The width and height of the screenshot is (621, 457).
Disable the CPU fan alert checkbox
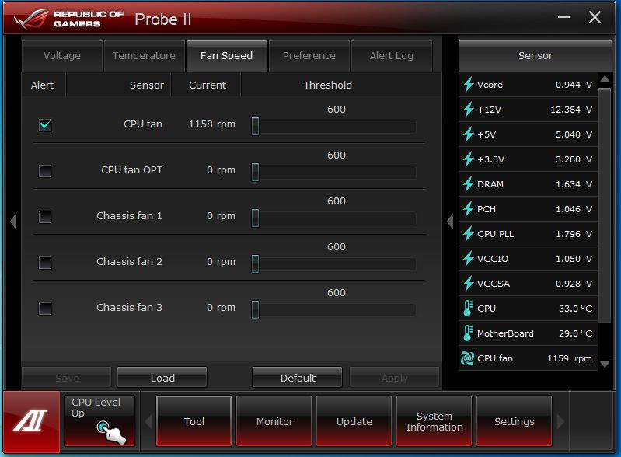(45, 125)
